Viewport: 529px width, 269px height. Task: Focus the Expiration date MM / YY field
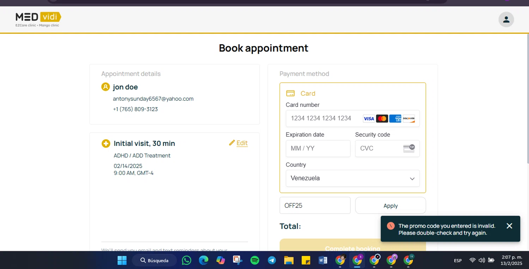tap(318, 148)
